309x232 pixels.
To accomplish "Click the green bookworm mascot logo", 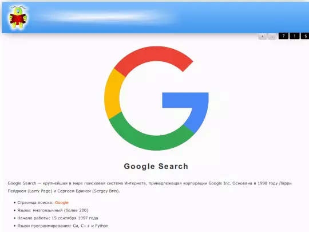I will coord(18,18).
